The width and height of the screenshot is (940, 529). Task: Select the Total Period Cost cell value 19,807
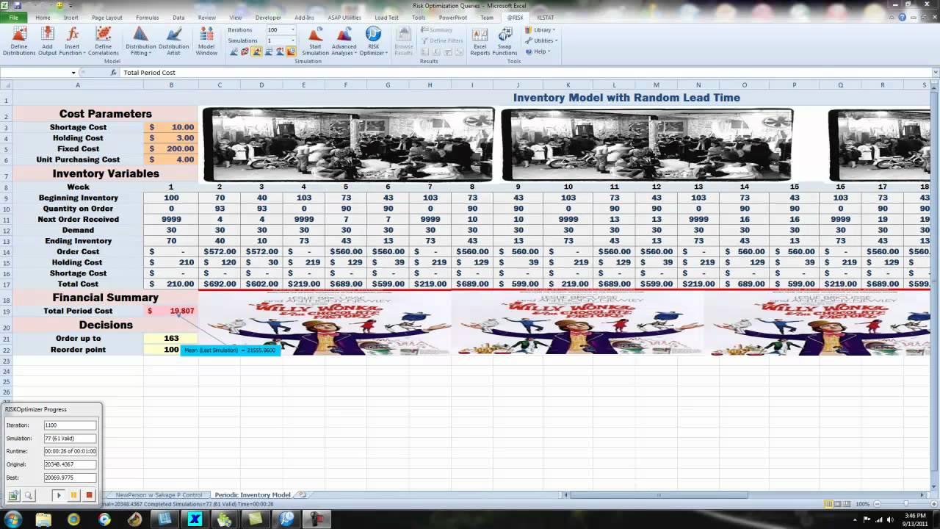(171, 311)
